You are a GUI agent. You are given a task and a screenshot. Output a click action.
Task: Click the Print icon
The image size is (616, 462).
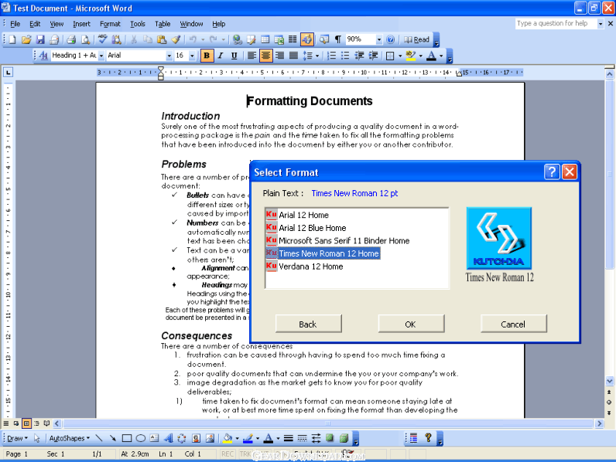click(71, 39)
